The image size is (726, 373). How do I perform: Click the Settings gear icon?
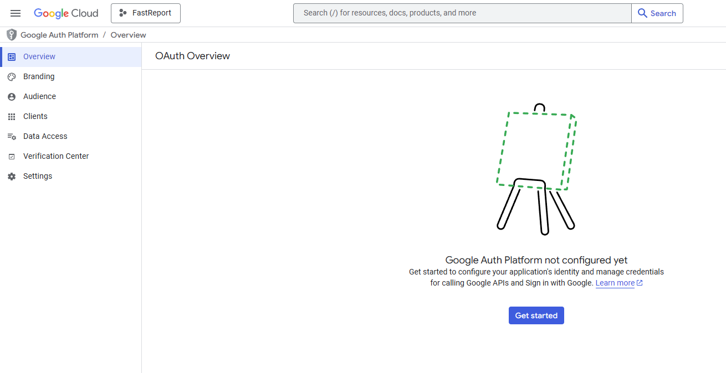tap(12, 177)
